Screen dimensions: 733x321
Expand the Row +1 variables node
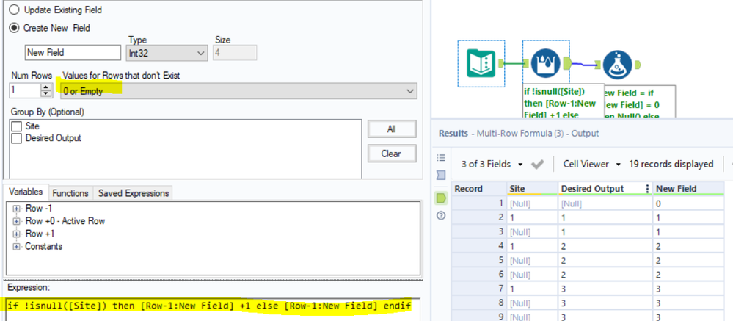coord(17,234)
